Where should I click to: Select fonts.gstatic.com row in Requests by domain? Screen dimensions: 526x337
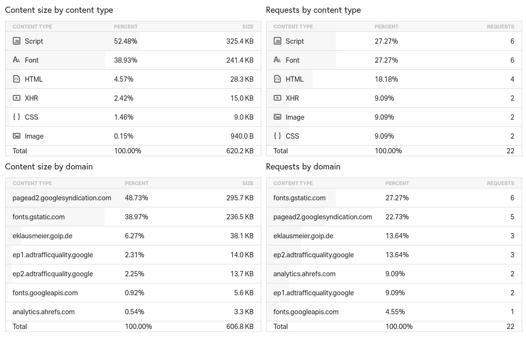(x=299, y=198)
